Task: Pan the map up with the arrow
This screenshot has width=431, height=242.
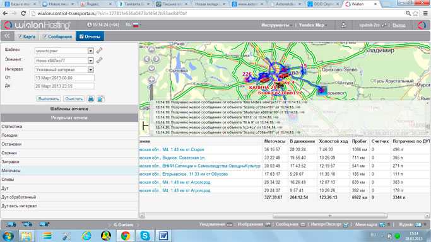Action: (151, 50)
